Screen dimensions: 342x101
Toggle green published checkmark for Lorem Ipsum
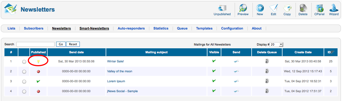point(38,81)
